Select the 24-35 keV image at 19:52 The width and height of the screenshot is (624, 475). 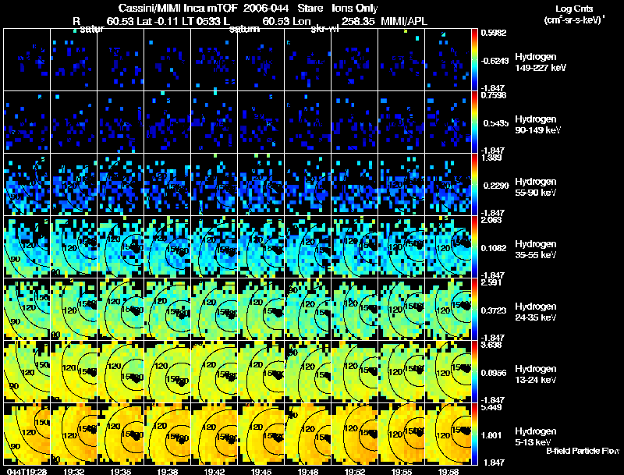click(x=354, y=310)
